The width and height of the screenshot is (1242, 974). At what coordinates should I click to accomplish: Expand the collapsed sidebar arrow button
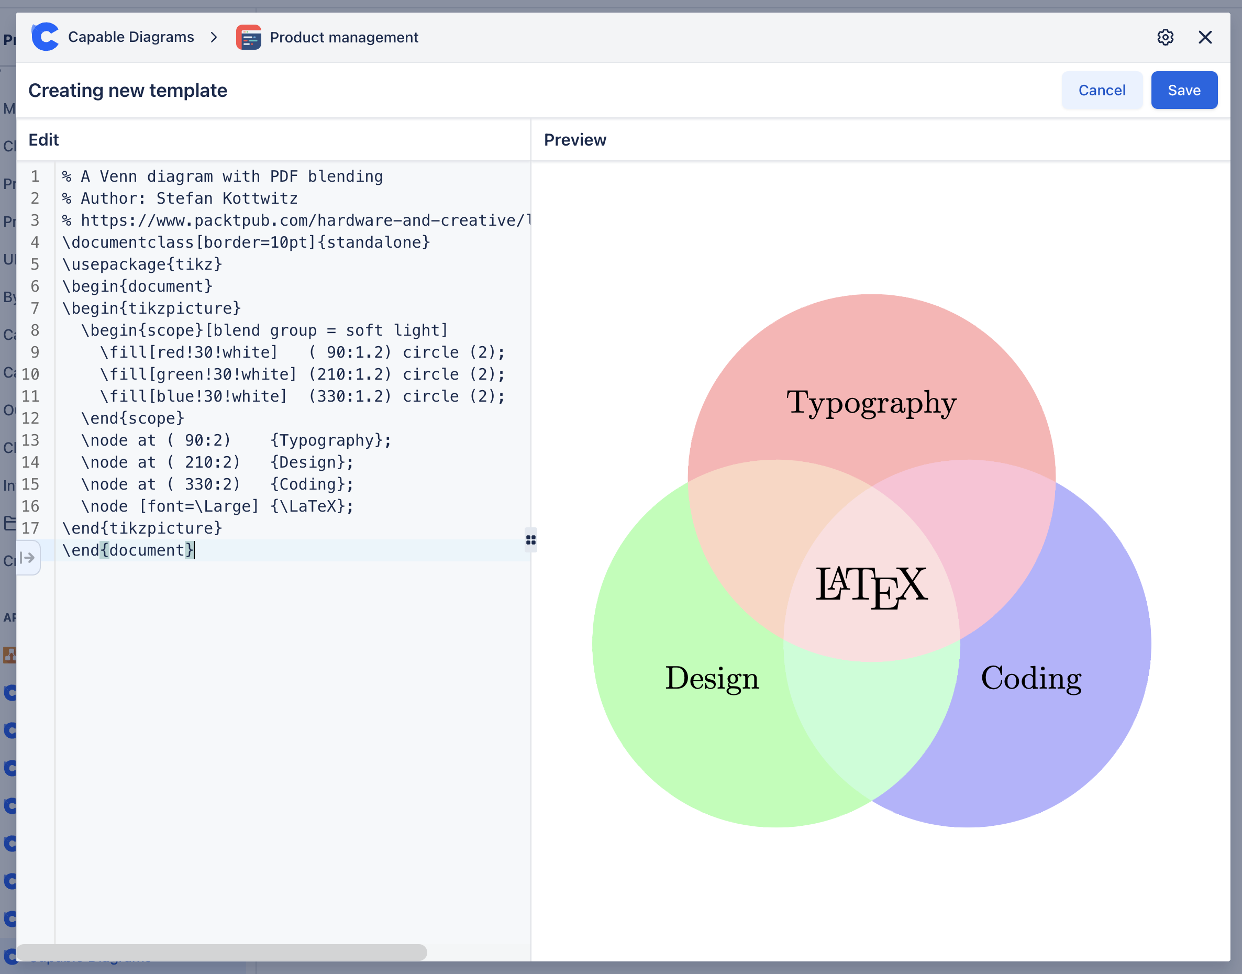click(27, 558)
